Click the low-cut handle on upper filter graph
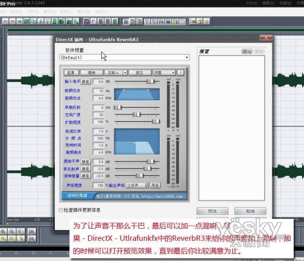Viewport: 304px width, 261px height. [124, 90]
